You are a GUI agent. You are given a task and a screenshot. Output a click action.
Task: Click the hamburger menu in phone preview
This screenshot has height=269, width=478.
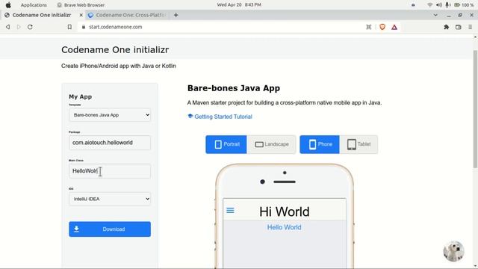(230, 211)
